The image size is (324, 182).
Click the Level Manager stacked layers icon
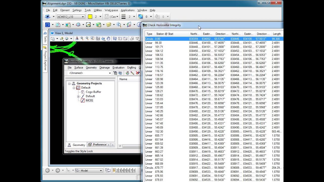[98, 25]
